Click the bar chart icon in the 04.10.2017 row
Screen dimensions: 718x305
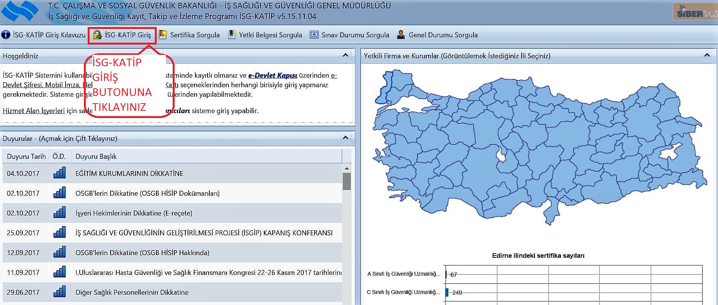(59, 173)
